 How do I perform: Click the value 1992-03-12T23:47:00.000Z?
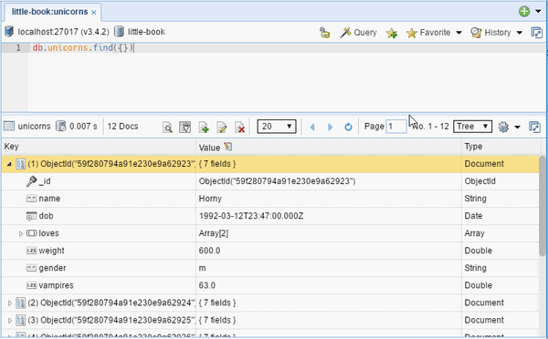tap(251, 216)
